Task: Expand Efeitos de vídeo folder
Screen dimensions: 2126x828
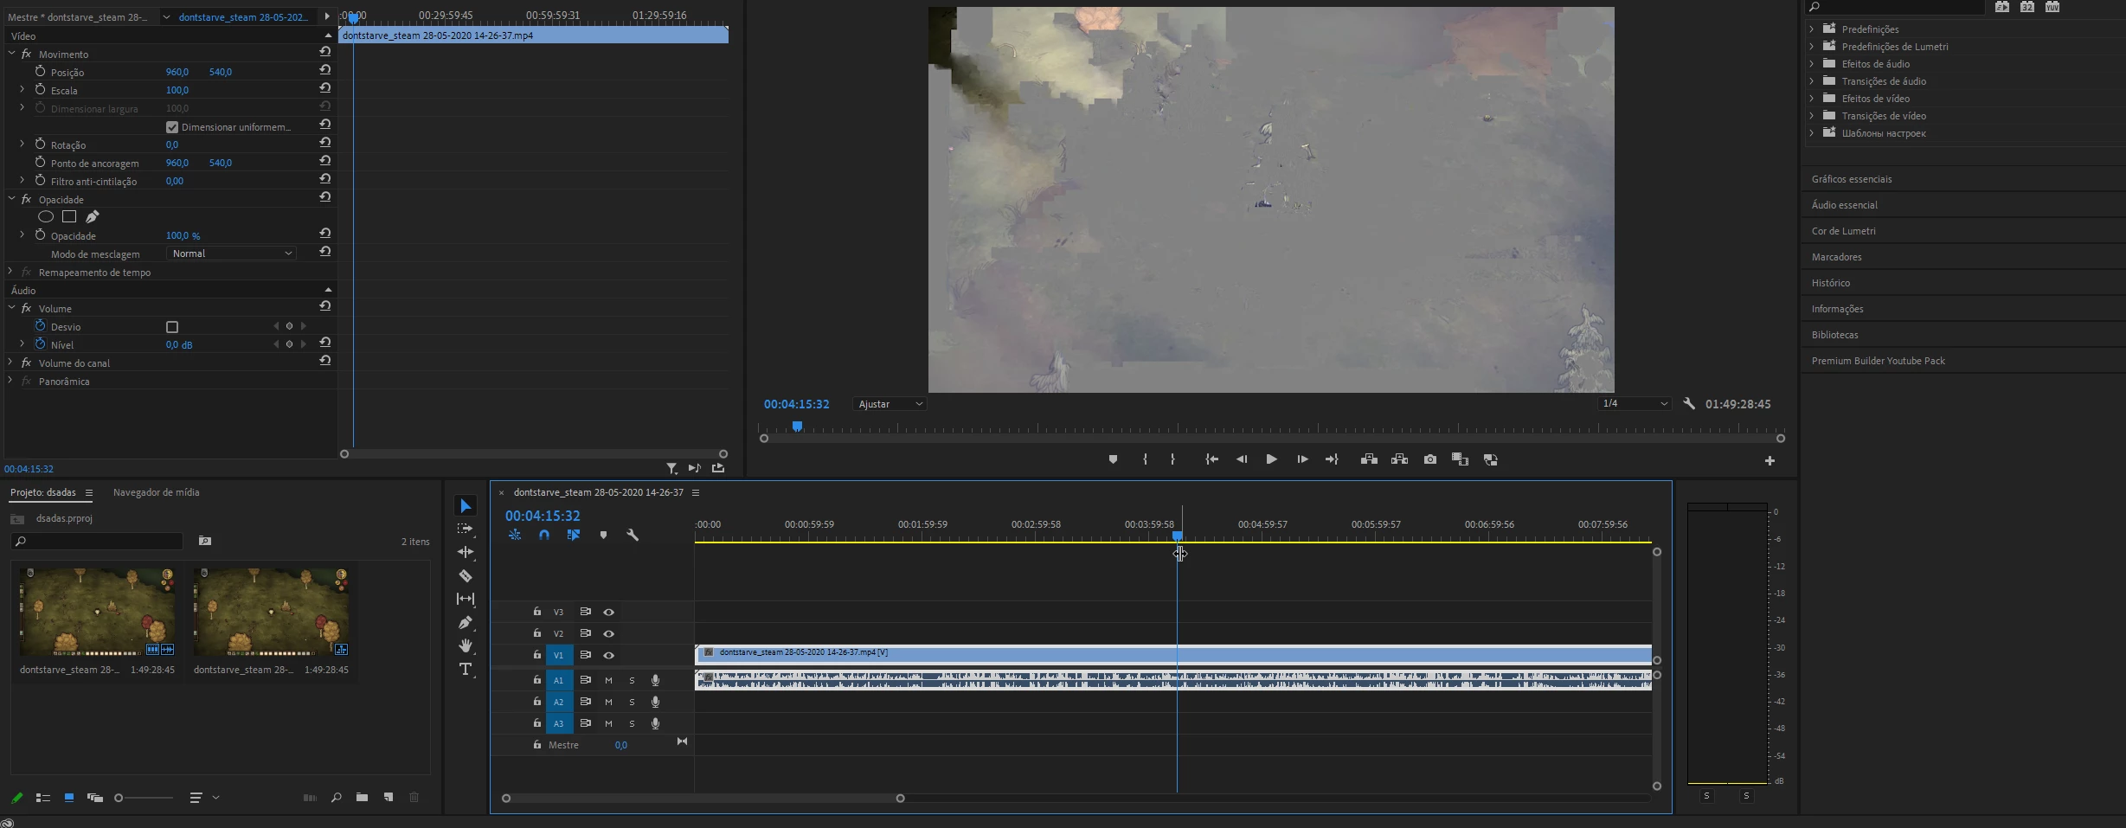Action: coord(1812,98)
